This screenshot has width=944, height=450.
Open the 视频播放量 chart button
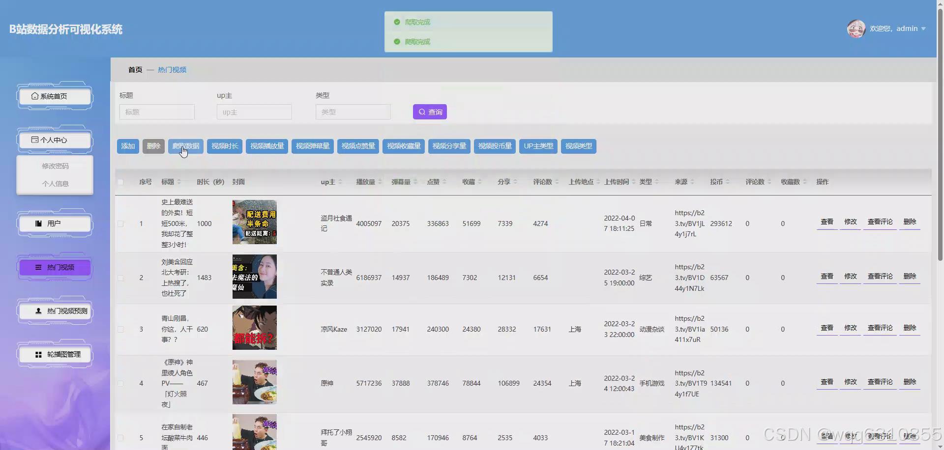[x=267, y=146]
